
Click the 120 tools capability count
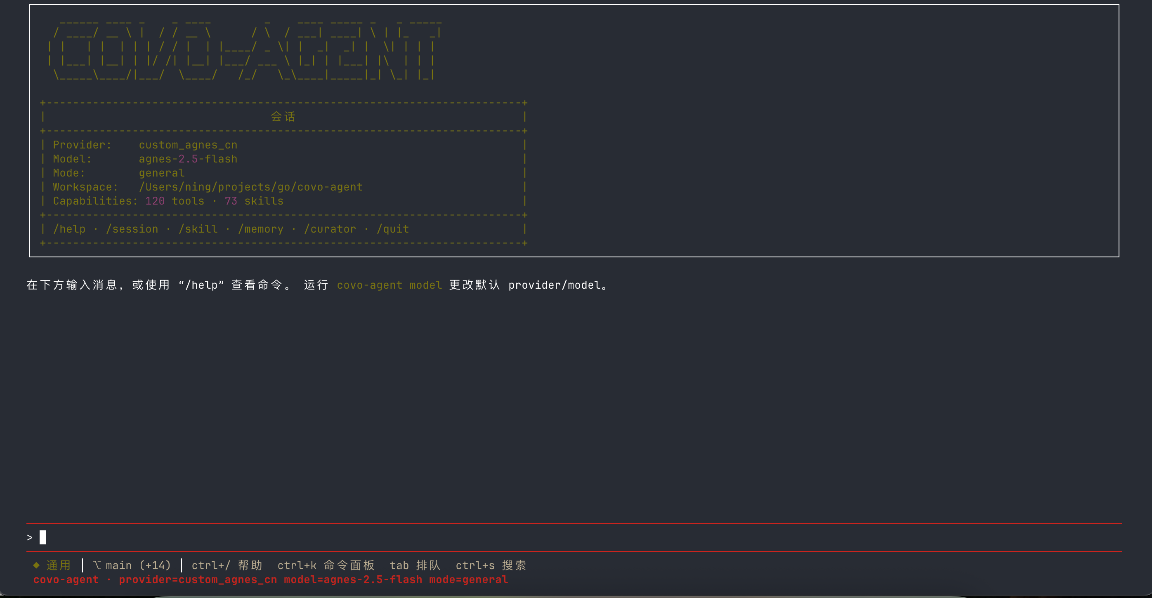(175, 201)
